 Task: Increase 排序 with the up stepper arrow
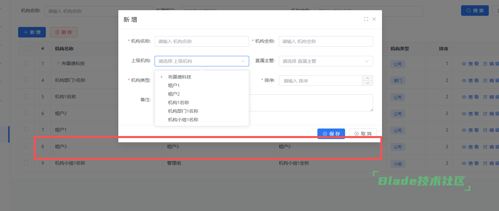point(367,78)
